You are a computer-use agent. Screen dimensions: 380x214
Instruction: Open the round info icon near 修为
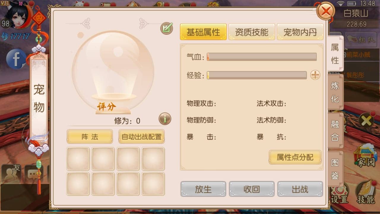pos(165,119)
